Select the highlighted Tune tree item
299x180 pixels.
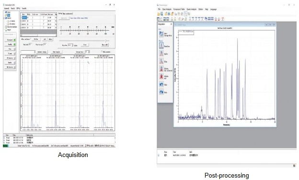[x=9, y=15]
